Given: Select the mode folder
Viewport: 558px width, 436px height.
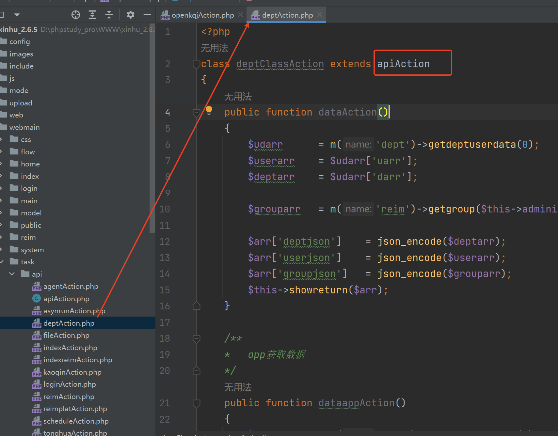Looking at the screenshot, I should (x=19, y=90).
